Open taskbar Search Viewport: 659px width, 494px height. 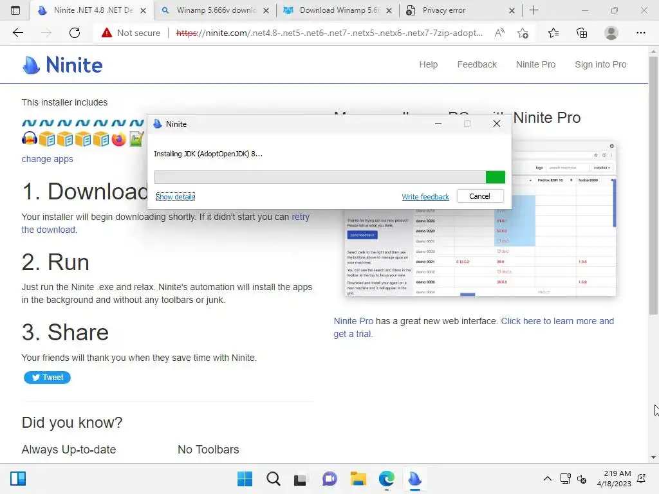(273, 479)
